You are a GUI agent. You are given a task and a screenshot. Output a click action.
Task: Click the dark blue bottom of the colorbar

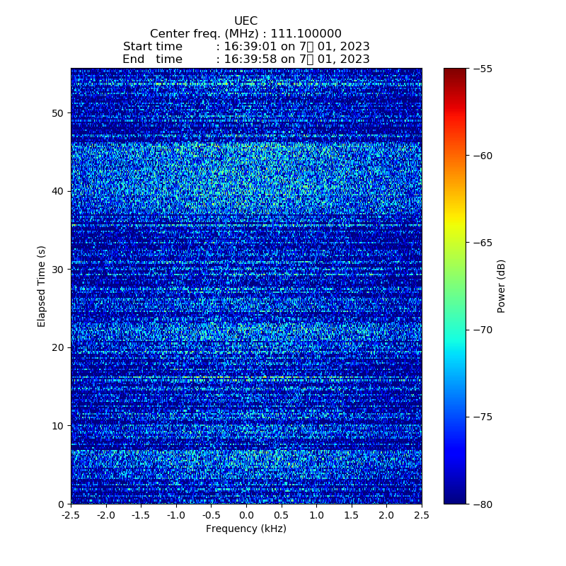click(455, 499)
